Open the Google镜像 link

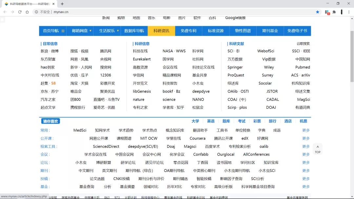tap(235, 18)
